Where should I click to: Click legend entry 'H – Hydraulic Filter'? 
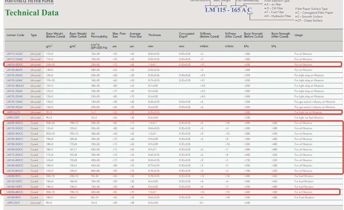(x=278, y=16)
